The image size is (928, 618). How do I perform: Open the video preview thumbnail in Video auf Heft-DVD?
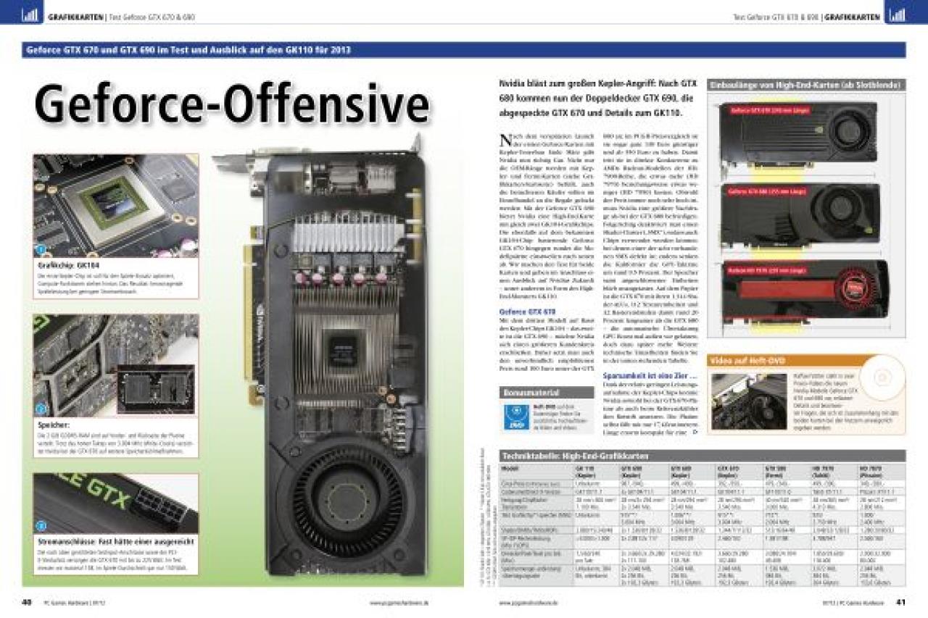coord(748,401)
